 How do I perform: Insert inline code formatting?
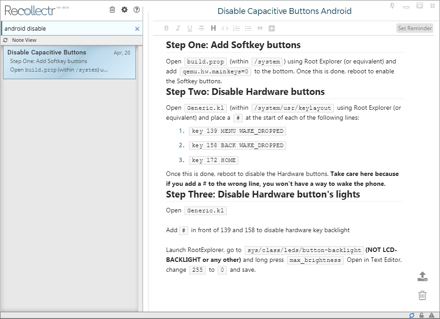pyautogui.click(x=225, y=28)
